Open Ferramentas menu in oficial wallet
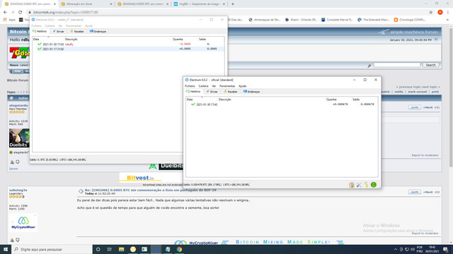453x254 pixels. [227, 86]
